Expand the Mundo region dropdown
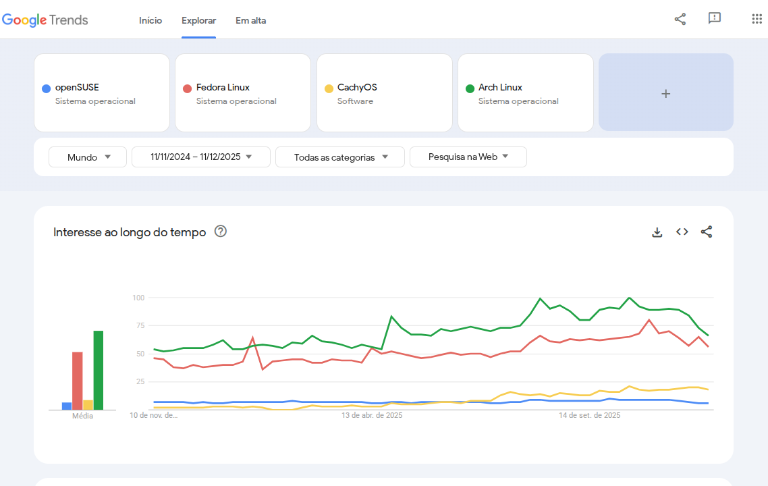768x486 pixels. pos(88,157)
